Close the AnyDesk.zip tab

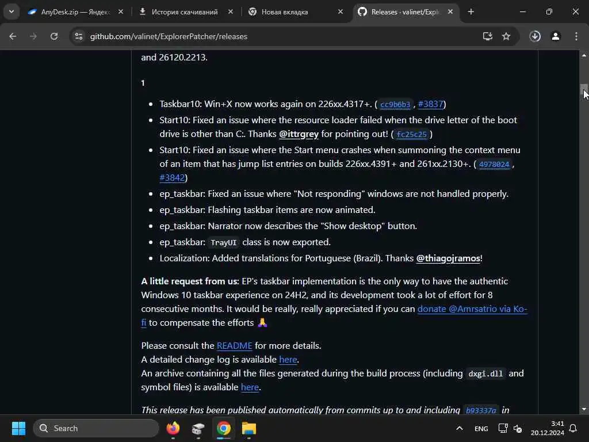coord(121,12)
